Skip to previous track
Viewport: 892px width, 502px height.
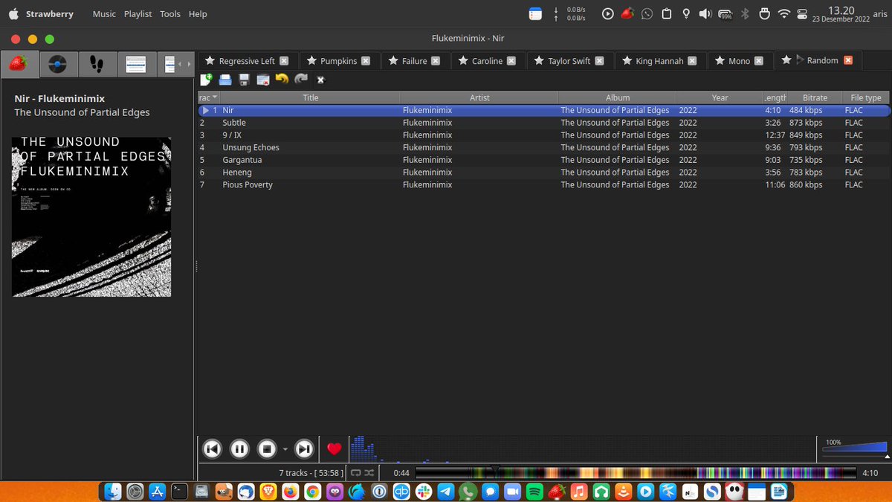click(x=212, y=448)
